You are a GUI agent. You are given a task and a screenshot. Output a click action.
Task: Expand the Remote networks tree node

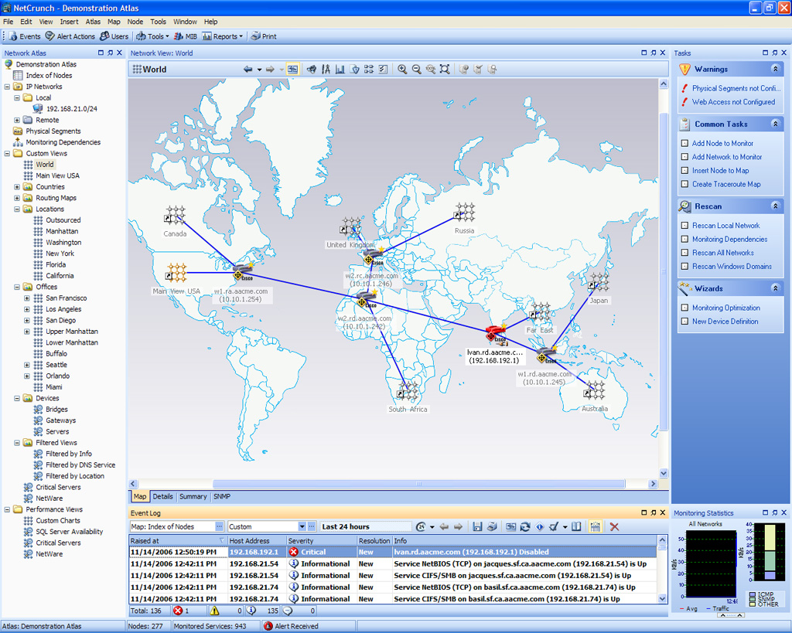[x=17, y=121]
